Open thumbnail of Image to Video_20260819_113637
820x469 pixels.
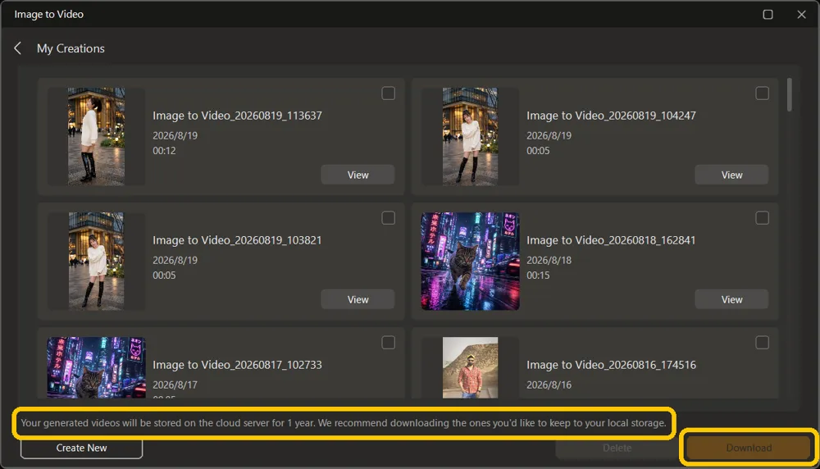tap(96, 136)
